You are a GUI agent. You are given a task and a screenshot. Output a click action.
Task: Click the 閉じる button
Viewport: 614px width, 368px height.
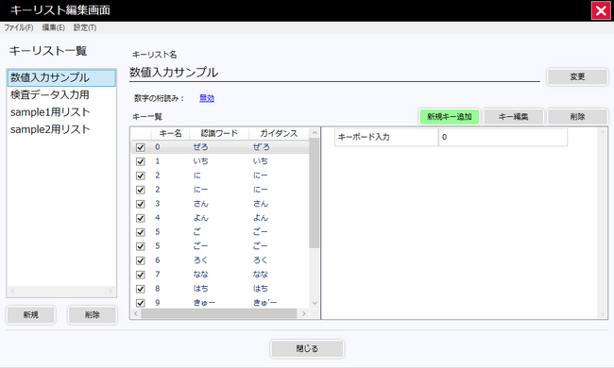tap(307, 348)
